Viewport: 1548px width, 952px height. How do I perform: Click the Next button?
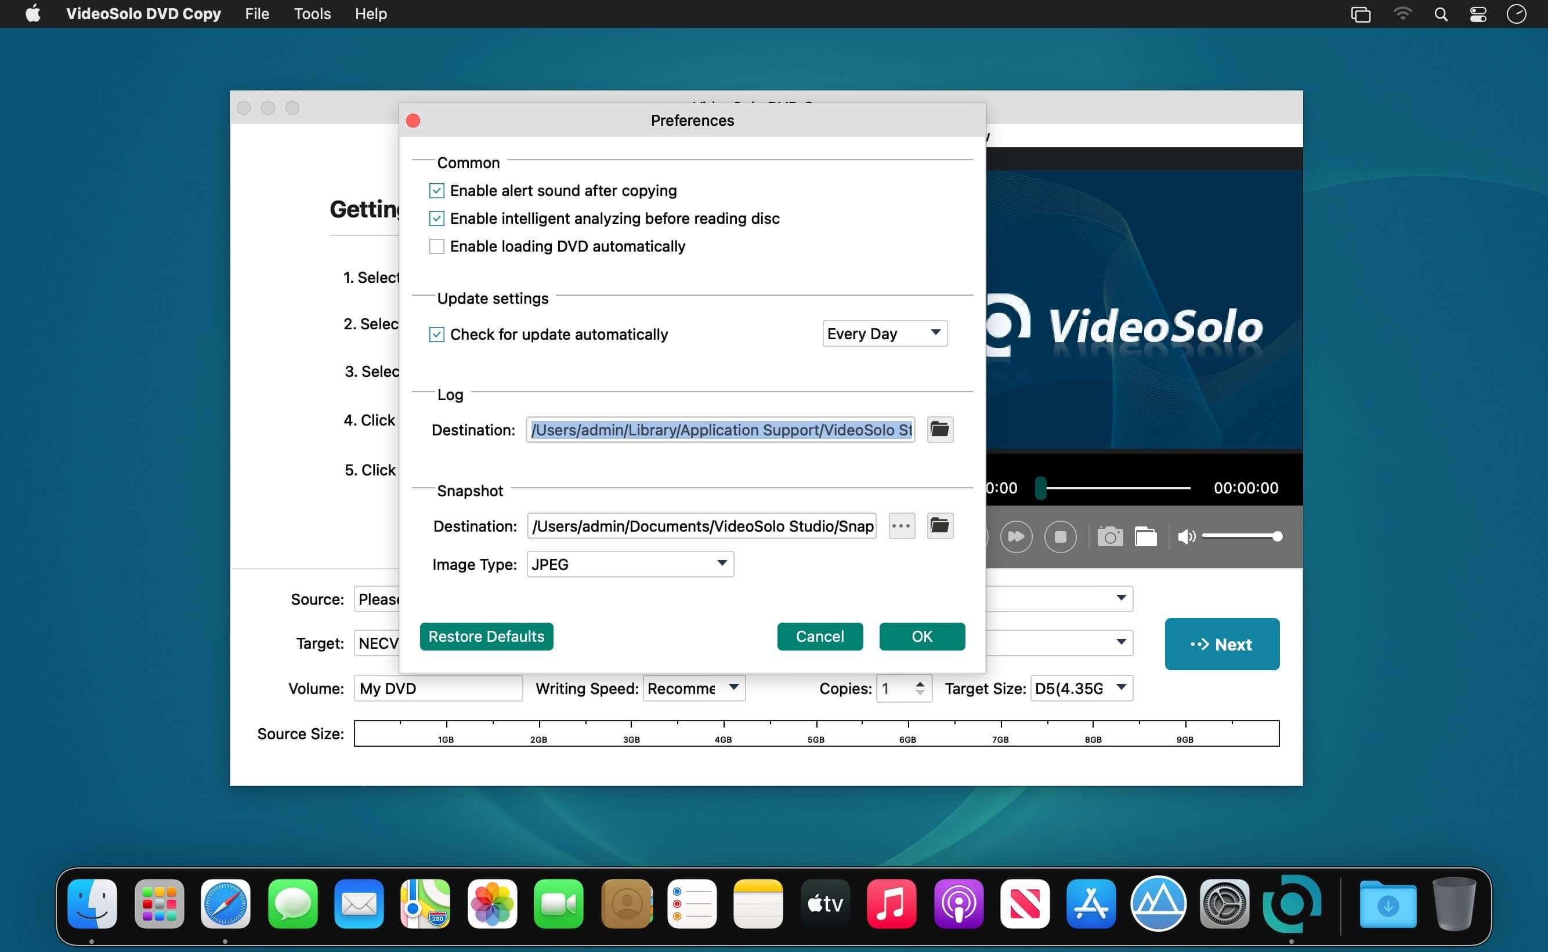tap(1222, 644)
